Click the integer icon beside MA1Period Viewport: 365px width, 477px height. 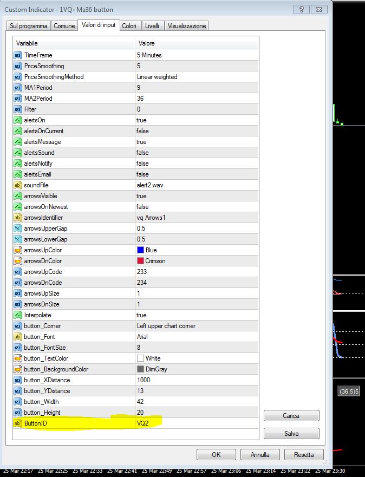coord(18,88)
